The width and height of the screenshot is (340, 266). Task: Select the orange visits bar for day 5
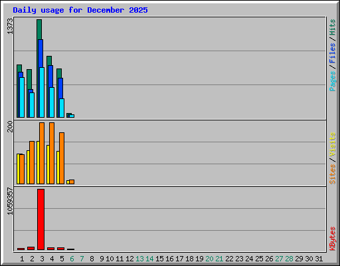coord(62,158)
